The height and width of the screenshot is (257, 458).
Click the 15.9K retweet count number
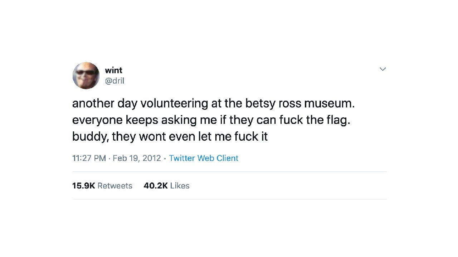pyautogui.click(x=84, y=186)
